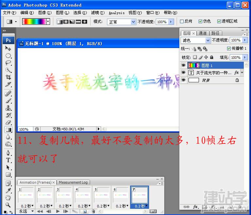251x215 pixels.
Task: Choose the Diamond gradient style
Action: [84, 22]
